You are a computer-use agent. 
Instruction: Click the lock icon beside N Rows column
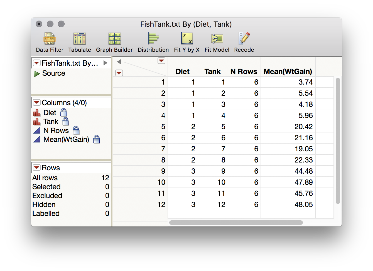(x=76, y=130)
